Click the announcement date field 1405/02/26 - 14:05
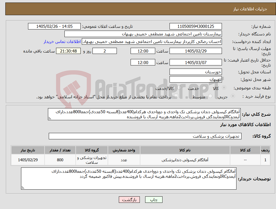Viewport: 276px width, 209px height. pos(54,26)
